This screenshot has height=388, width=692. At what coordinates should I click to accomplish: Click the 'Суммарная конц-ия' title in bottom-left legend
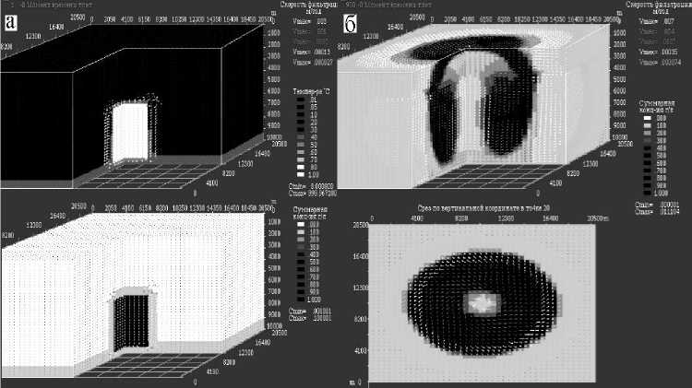310,213
